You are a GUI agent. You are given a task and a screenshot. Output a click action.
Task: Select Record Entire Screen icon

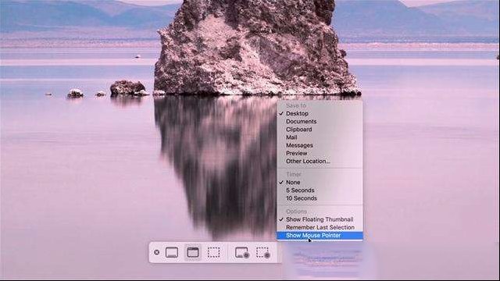(x=241, y=253)
